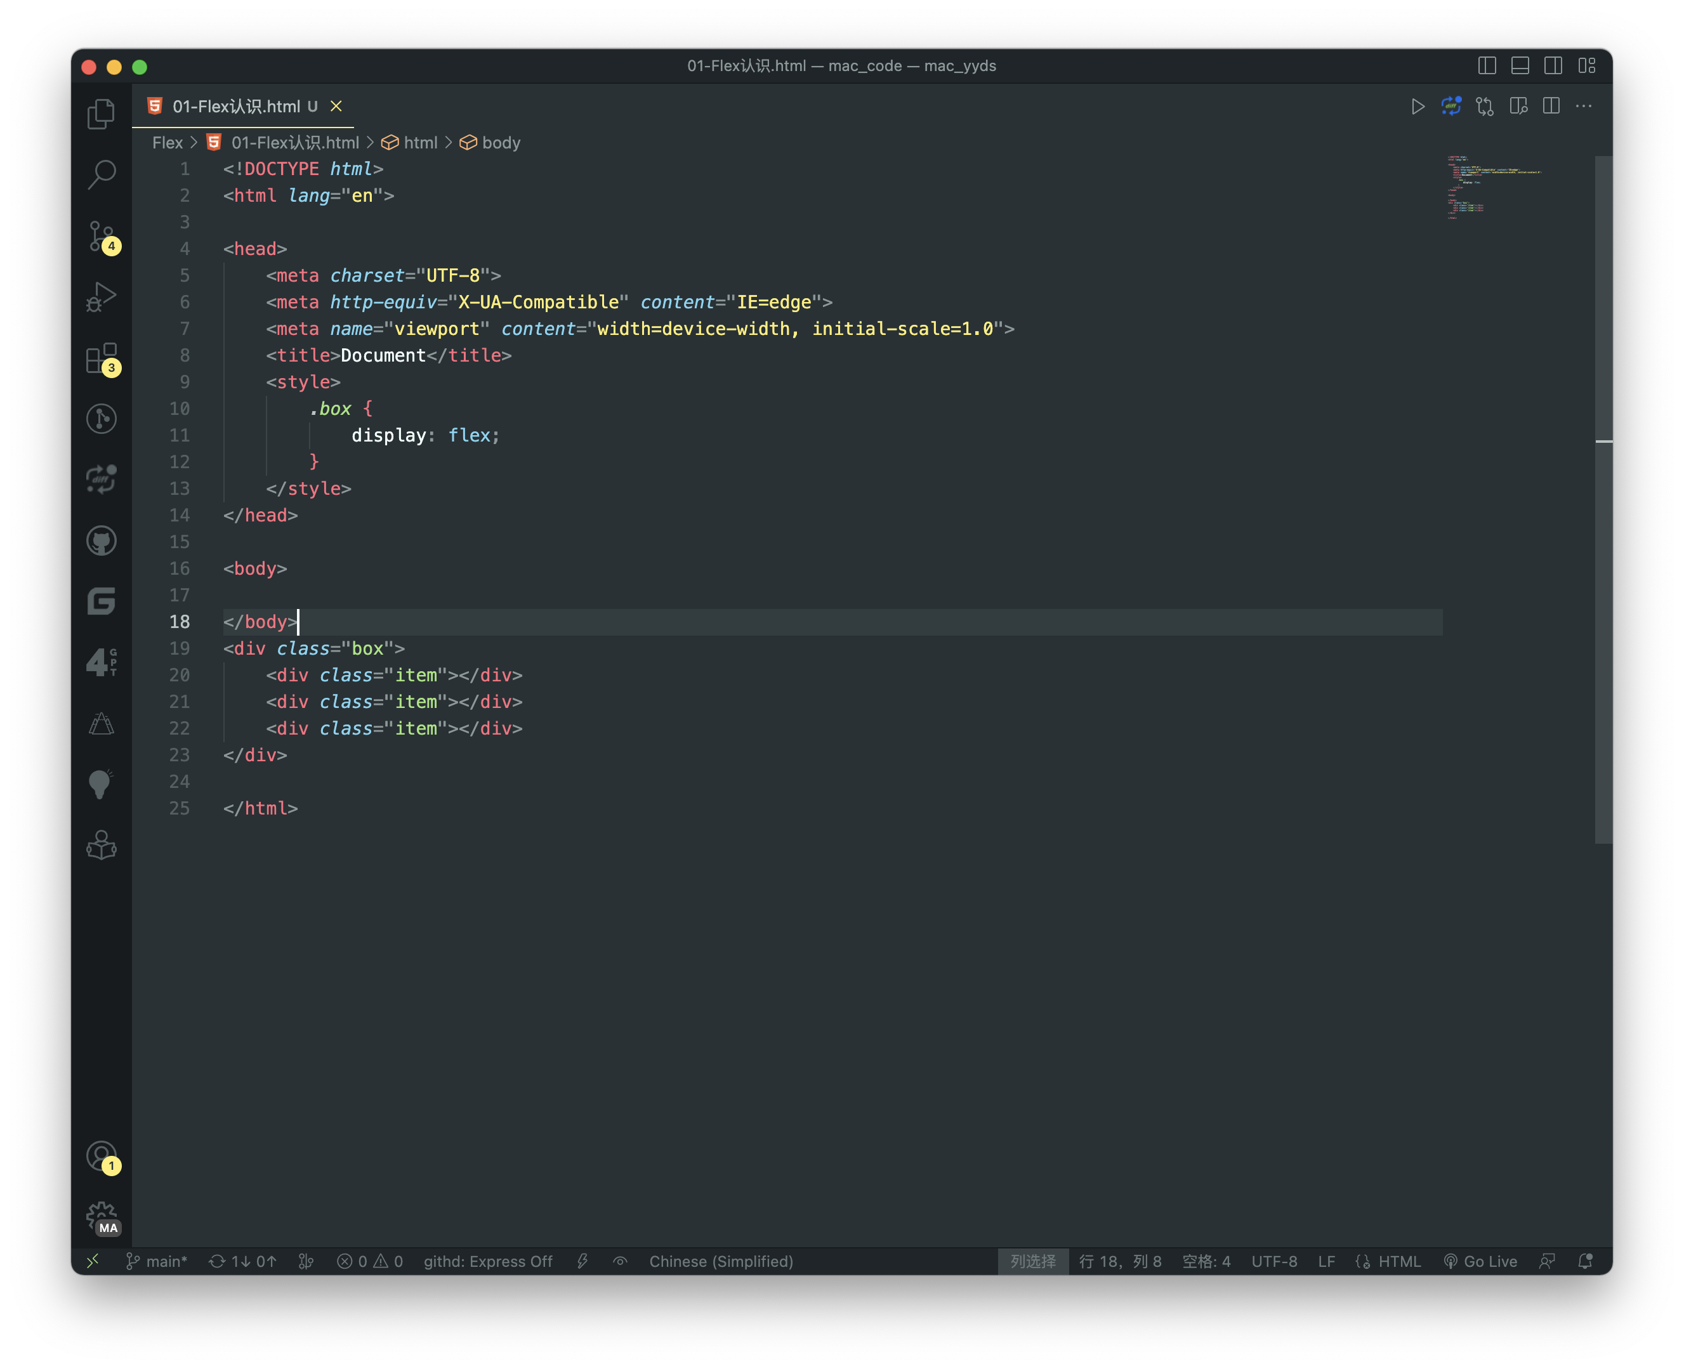Open the diff sync icon in activity bar

click(101, 480)
